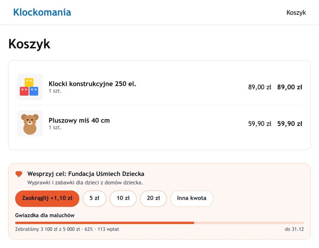Click the Klockomania store logo
This screenshot has width=319, height=248.
pyautogui.click(x=42, y=12)
